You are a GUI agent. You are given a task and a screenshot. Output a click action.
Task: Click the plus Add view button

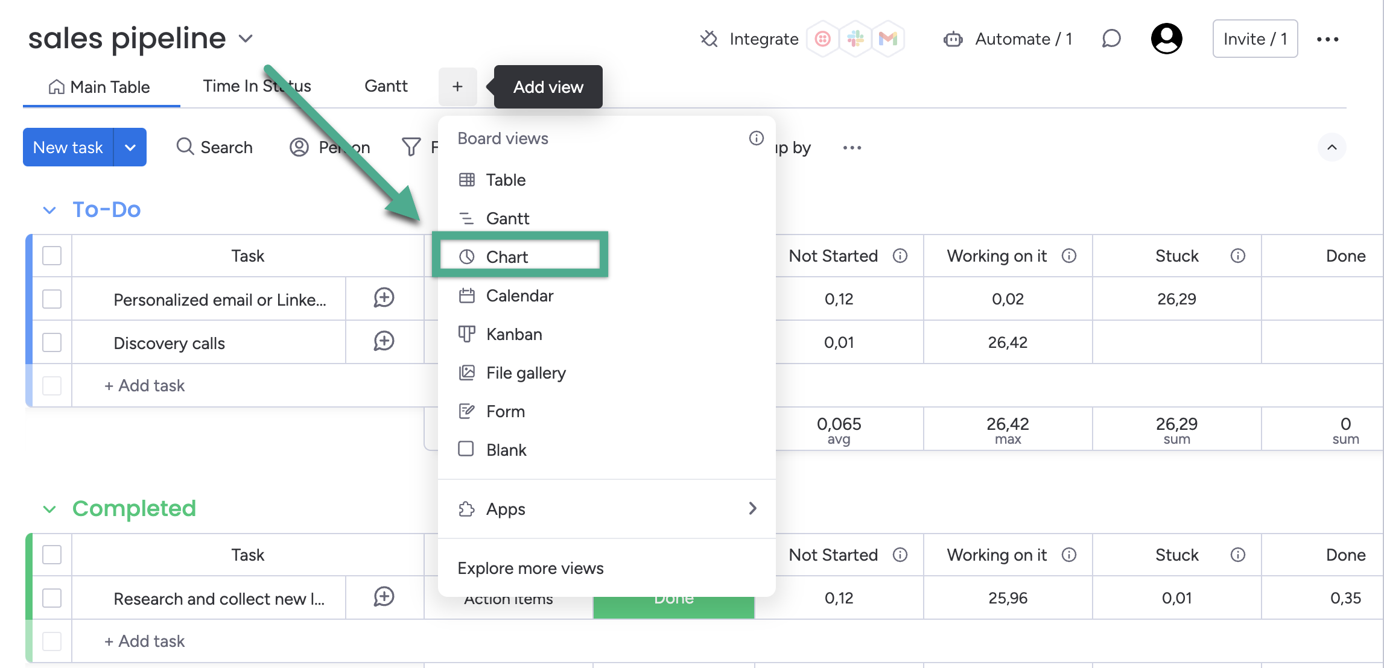tap(457, 87)
